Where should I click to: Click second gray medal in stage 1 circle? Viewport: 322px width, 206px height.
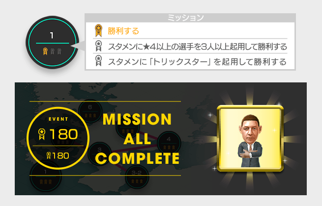tap(53, 51)
